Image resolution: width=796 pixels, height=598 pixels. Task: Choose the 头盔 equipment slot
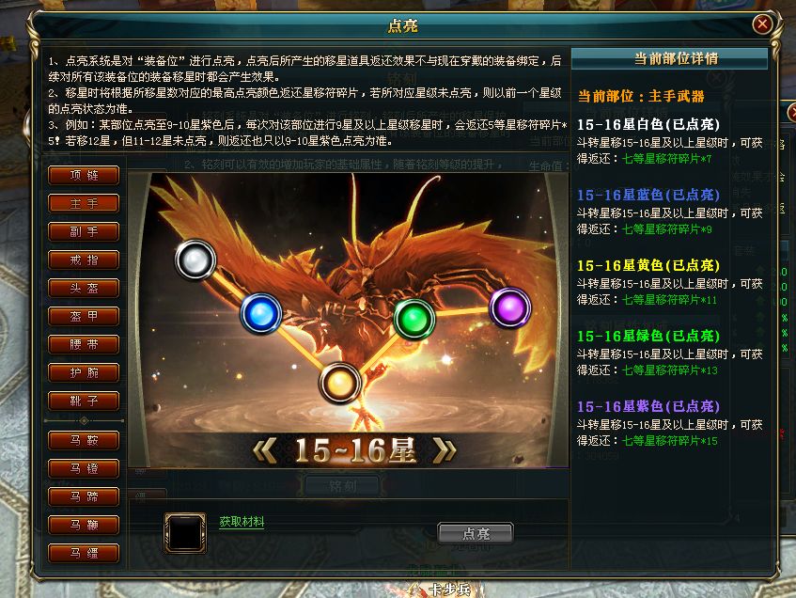84,288
